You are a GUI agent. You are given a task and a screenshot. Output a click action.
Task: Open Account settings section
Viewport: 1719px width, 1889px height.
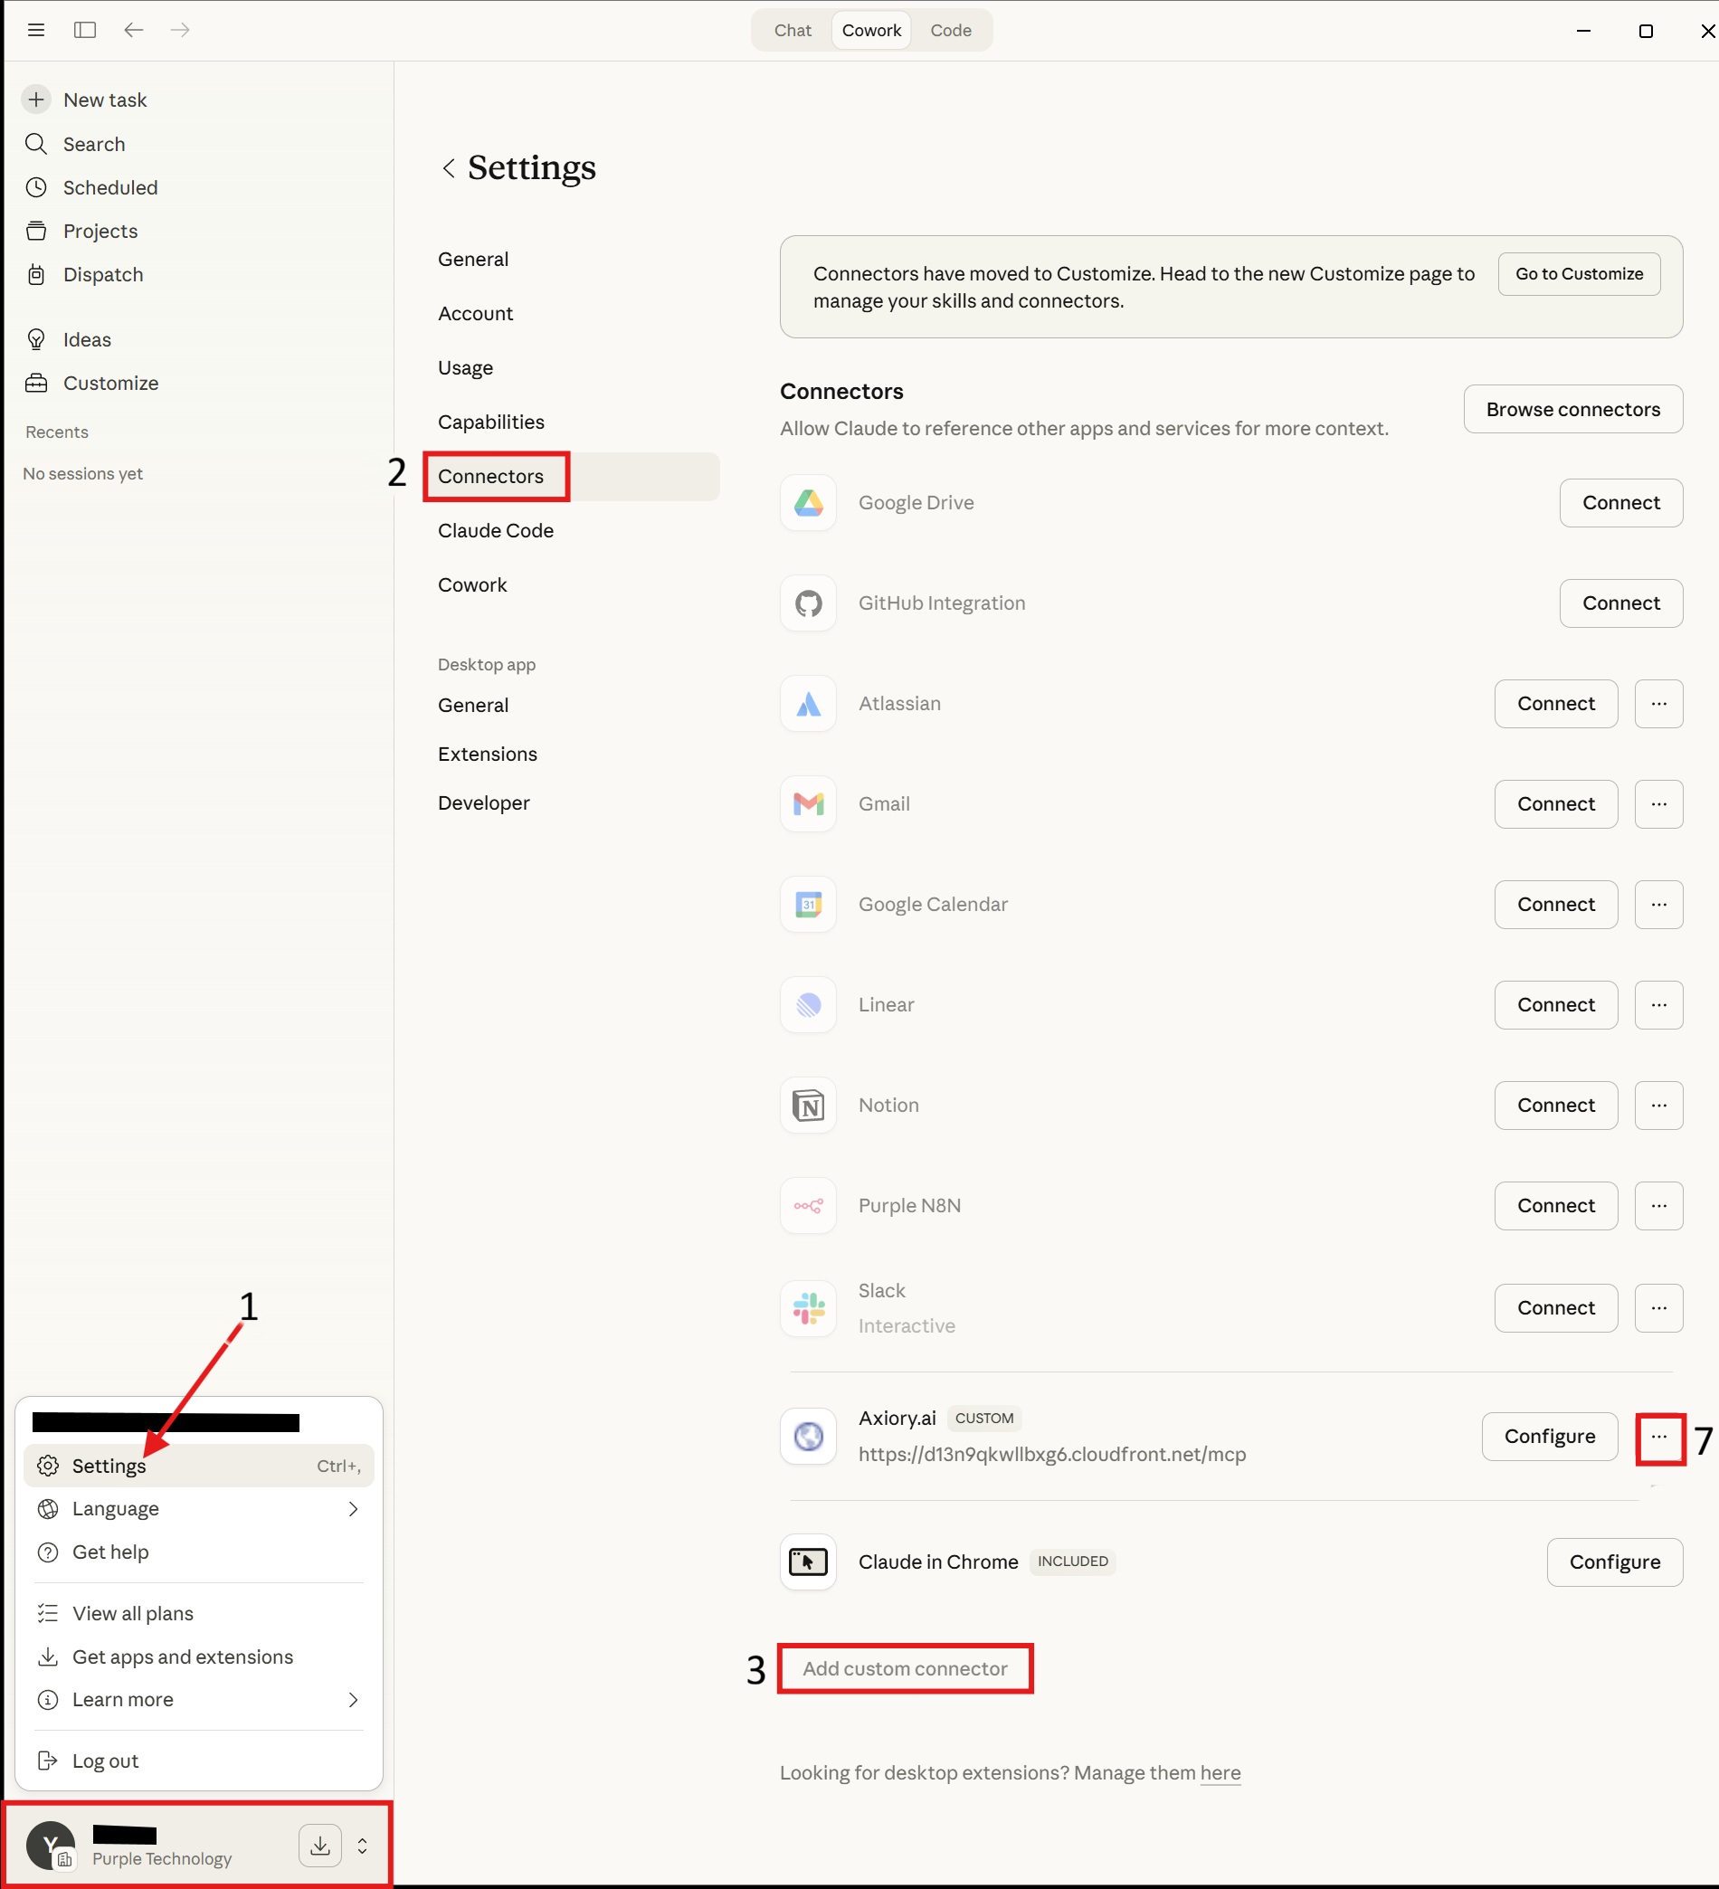coord(475,314)
